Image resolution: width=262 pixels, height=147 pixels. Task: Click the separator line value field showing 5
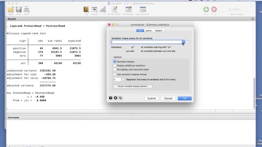pyautogui.click(x=117, y=80)
